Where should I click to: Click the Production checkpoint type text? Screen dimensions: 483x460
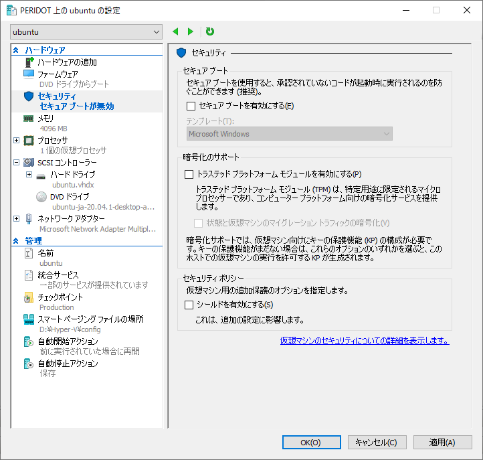coord(57,307)
